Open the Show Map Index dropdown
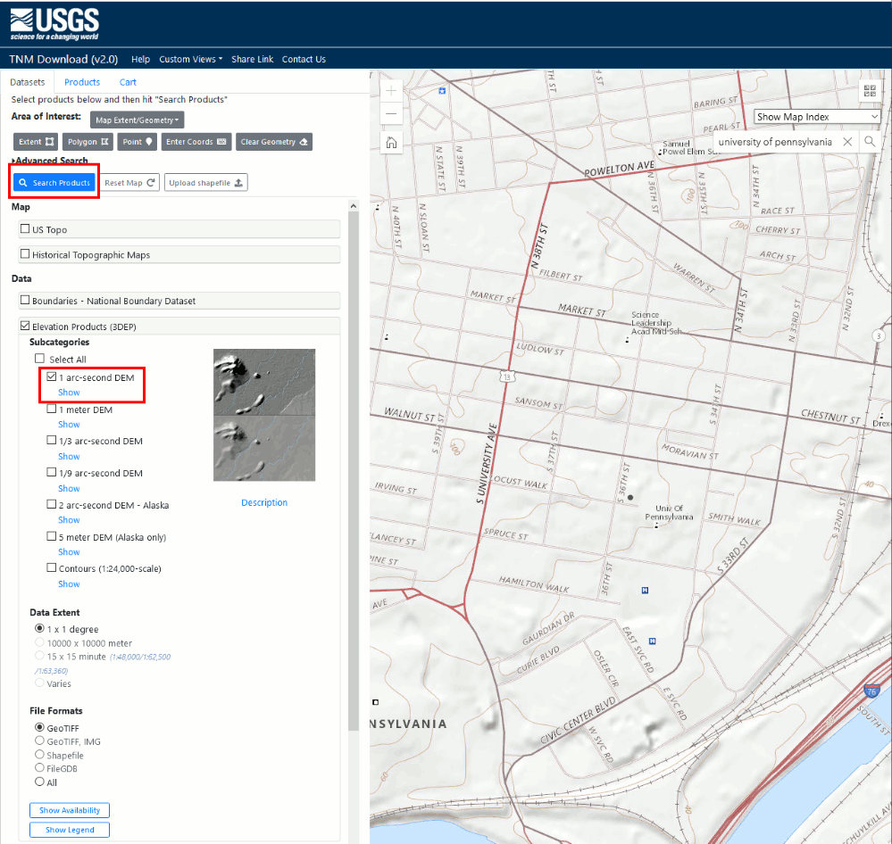 817,117
